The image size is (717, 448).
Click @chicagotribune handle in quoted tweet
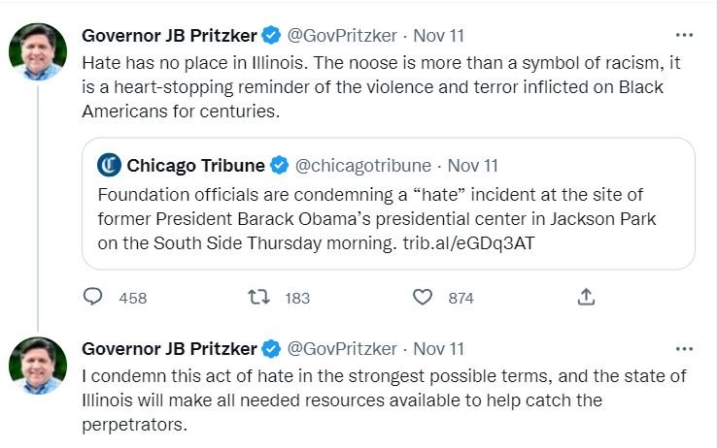(363, 164)
